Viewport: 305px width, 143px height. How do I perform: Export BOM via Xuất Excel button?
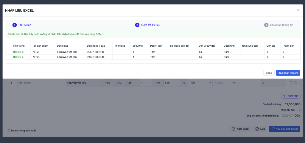[x=241, y=129]
